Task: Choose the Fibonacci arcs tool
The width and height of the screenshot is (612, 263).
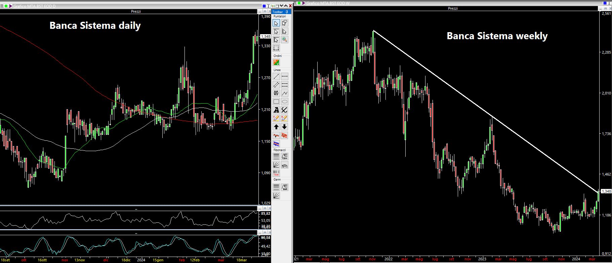Action: [x=284, y=165]
